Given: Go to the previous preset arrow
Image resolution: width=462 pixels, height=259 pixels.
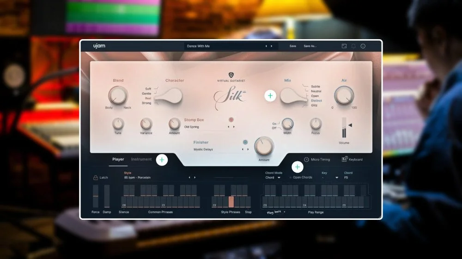Looking at the screenshot, I should pos(266,46).
